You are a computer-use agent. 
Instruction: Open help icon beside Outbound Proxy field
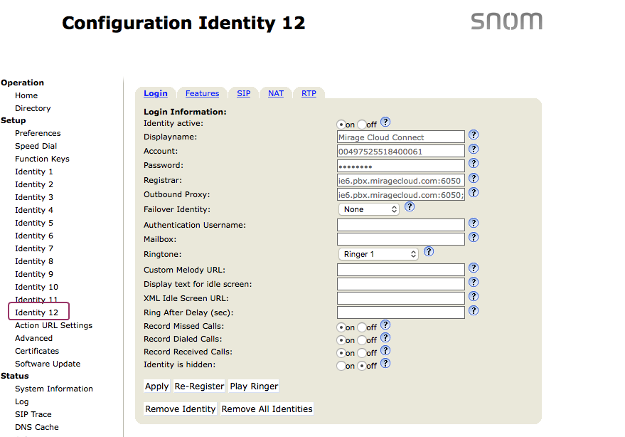tap(474, 193)
